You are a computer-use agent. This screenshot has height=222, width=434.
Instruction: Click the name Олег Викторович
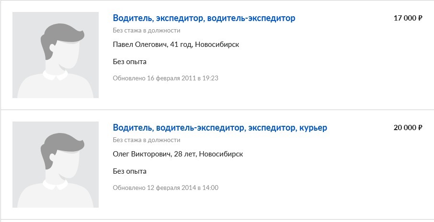coord(141,154)
